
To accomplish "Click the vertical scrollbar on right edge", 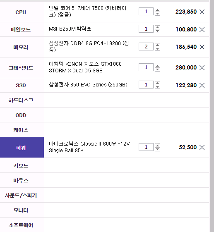I will tap(212, 116).
